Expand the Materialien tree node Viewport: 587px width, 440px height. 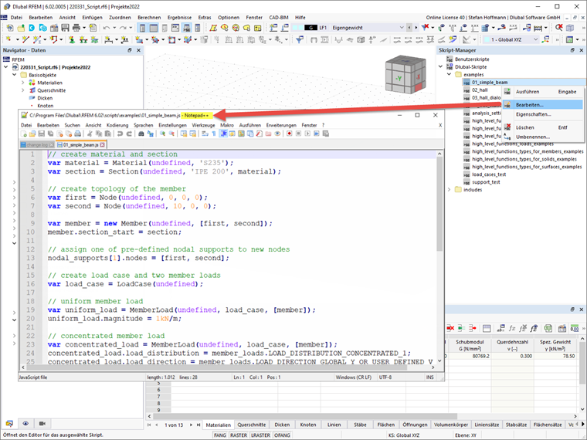point(22,82)
